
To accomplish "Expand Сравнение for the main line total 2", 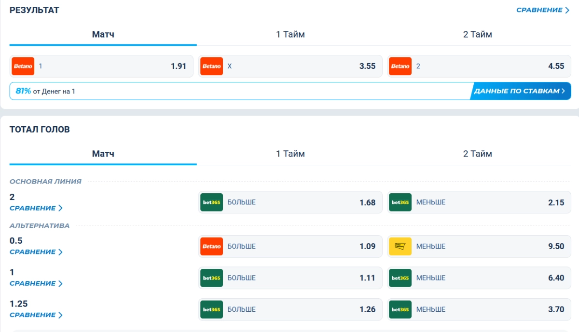I will [36, 208].
